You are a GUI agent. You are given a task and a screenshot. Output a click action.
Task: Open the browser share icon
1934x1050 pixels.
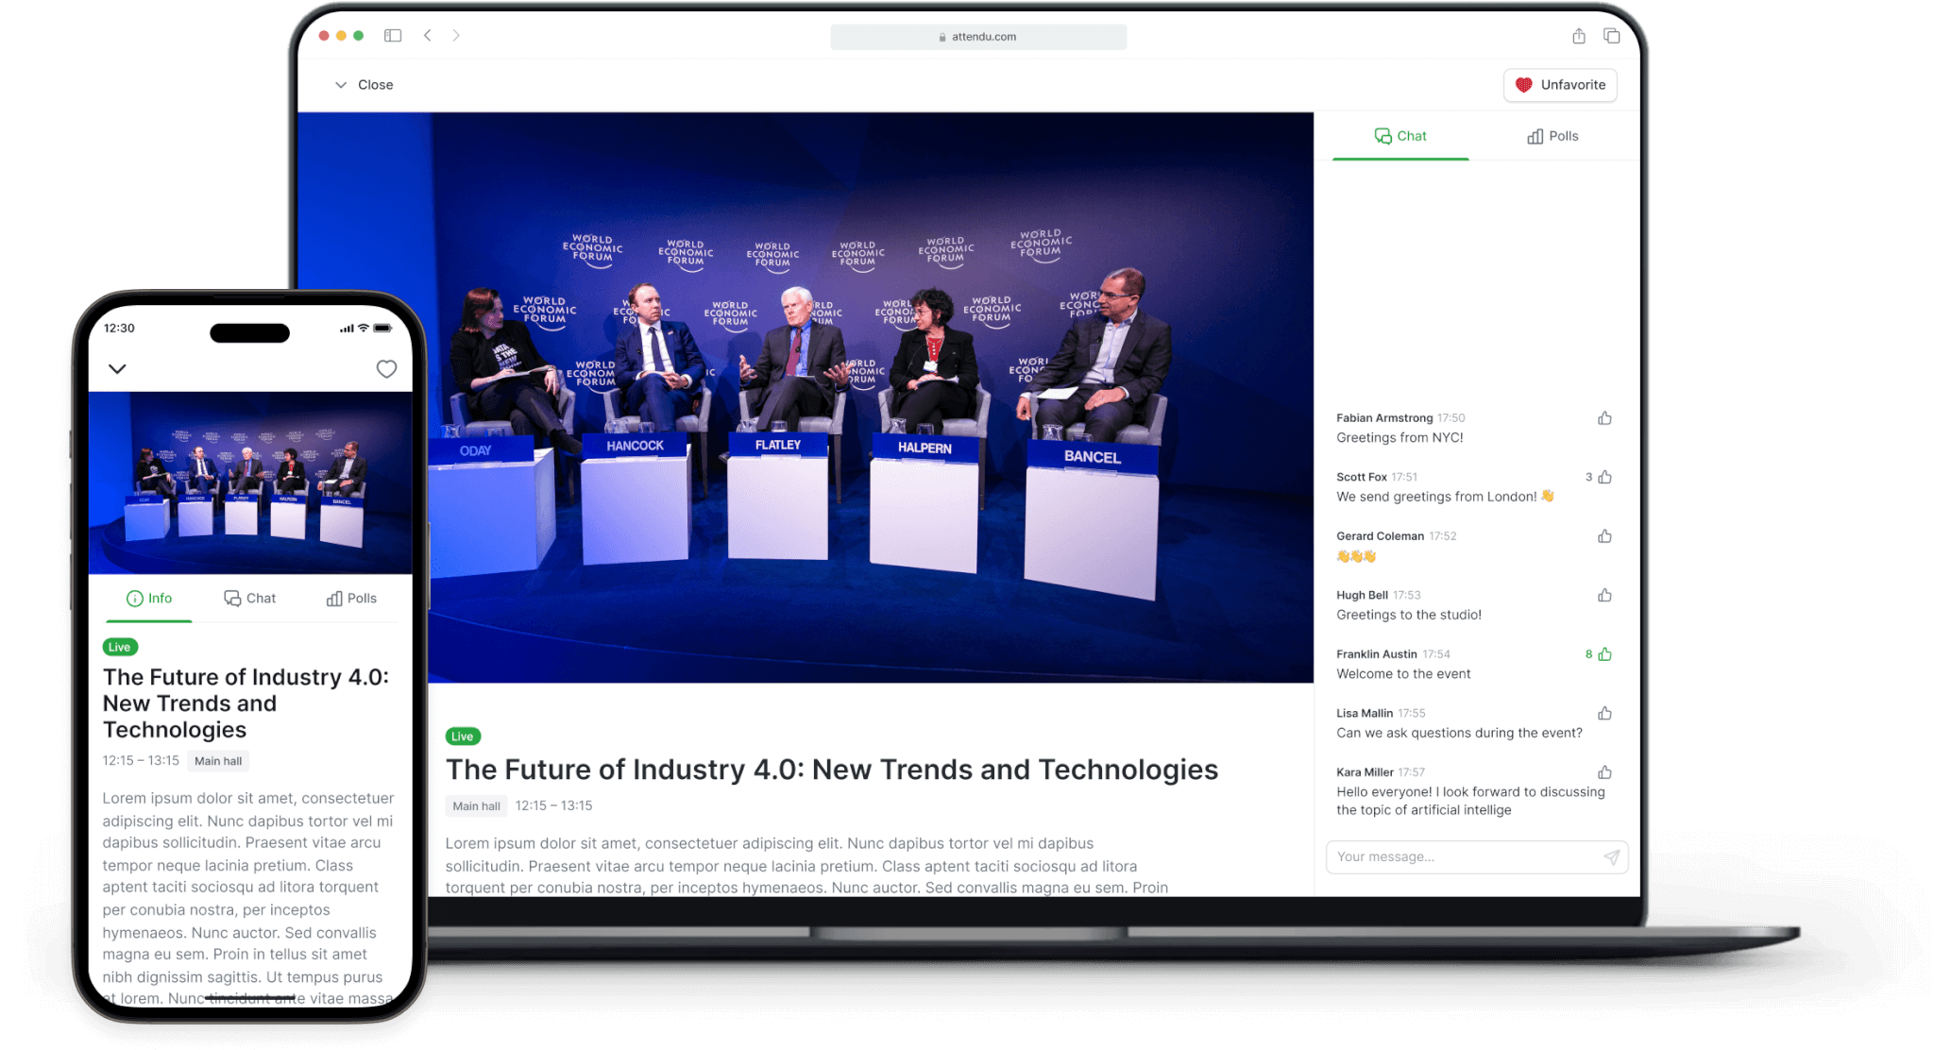tap(1579, 36)
